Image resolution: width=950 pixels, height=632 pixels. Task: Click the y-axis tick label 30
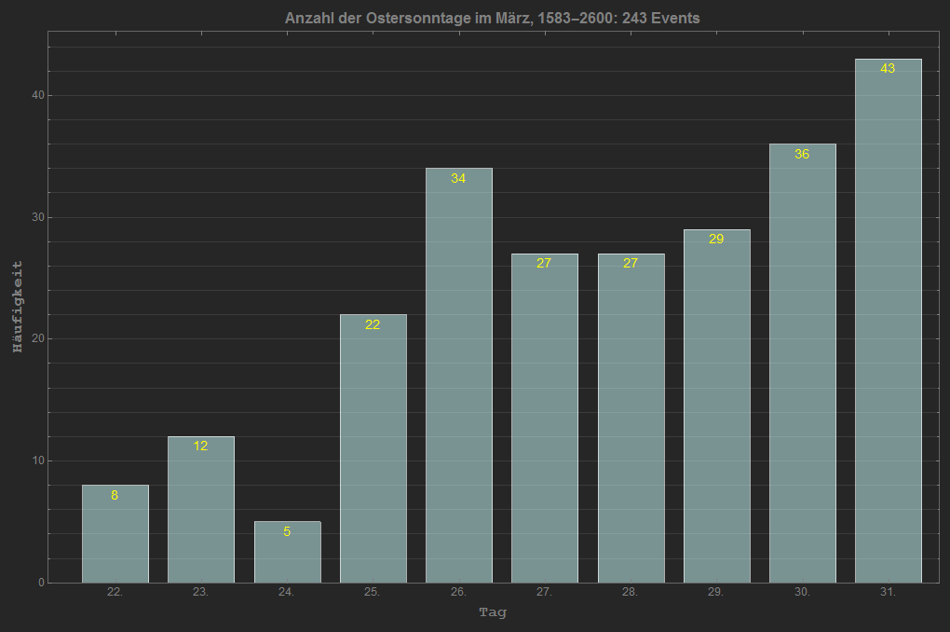pyautogui.click(x=38, y=217)
